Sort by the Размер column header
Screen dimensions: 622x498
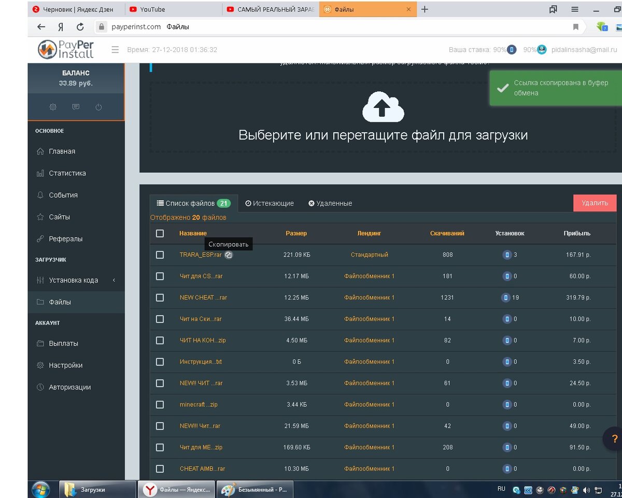coord(296,233)
